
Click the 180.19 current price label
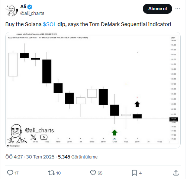pos(174,119)
